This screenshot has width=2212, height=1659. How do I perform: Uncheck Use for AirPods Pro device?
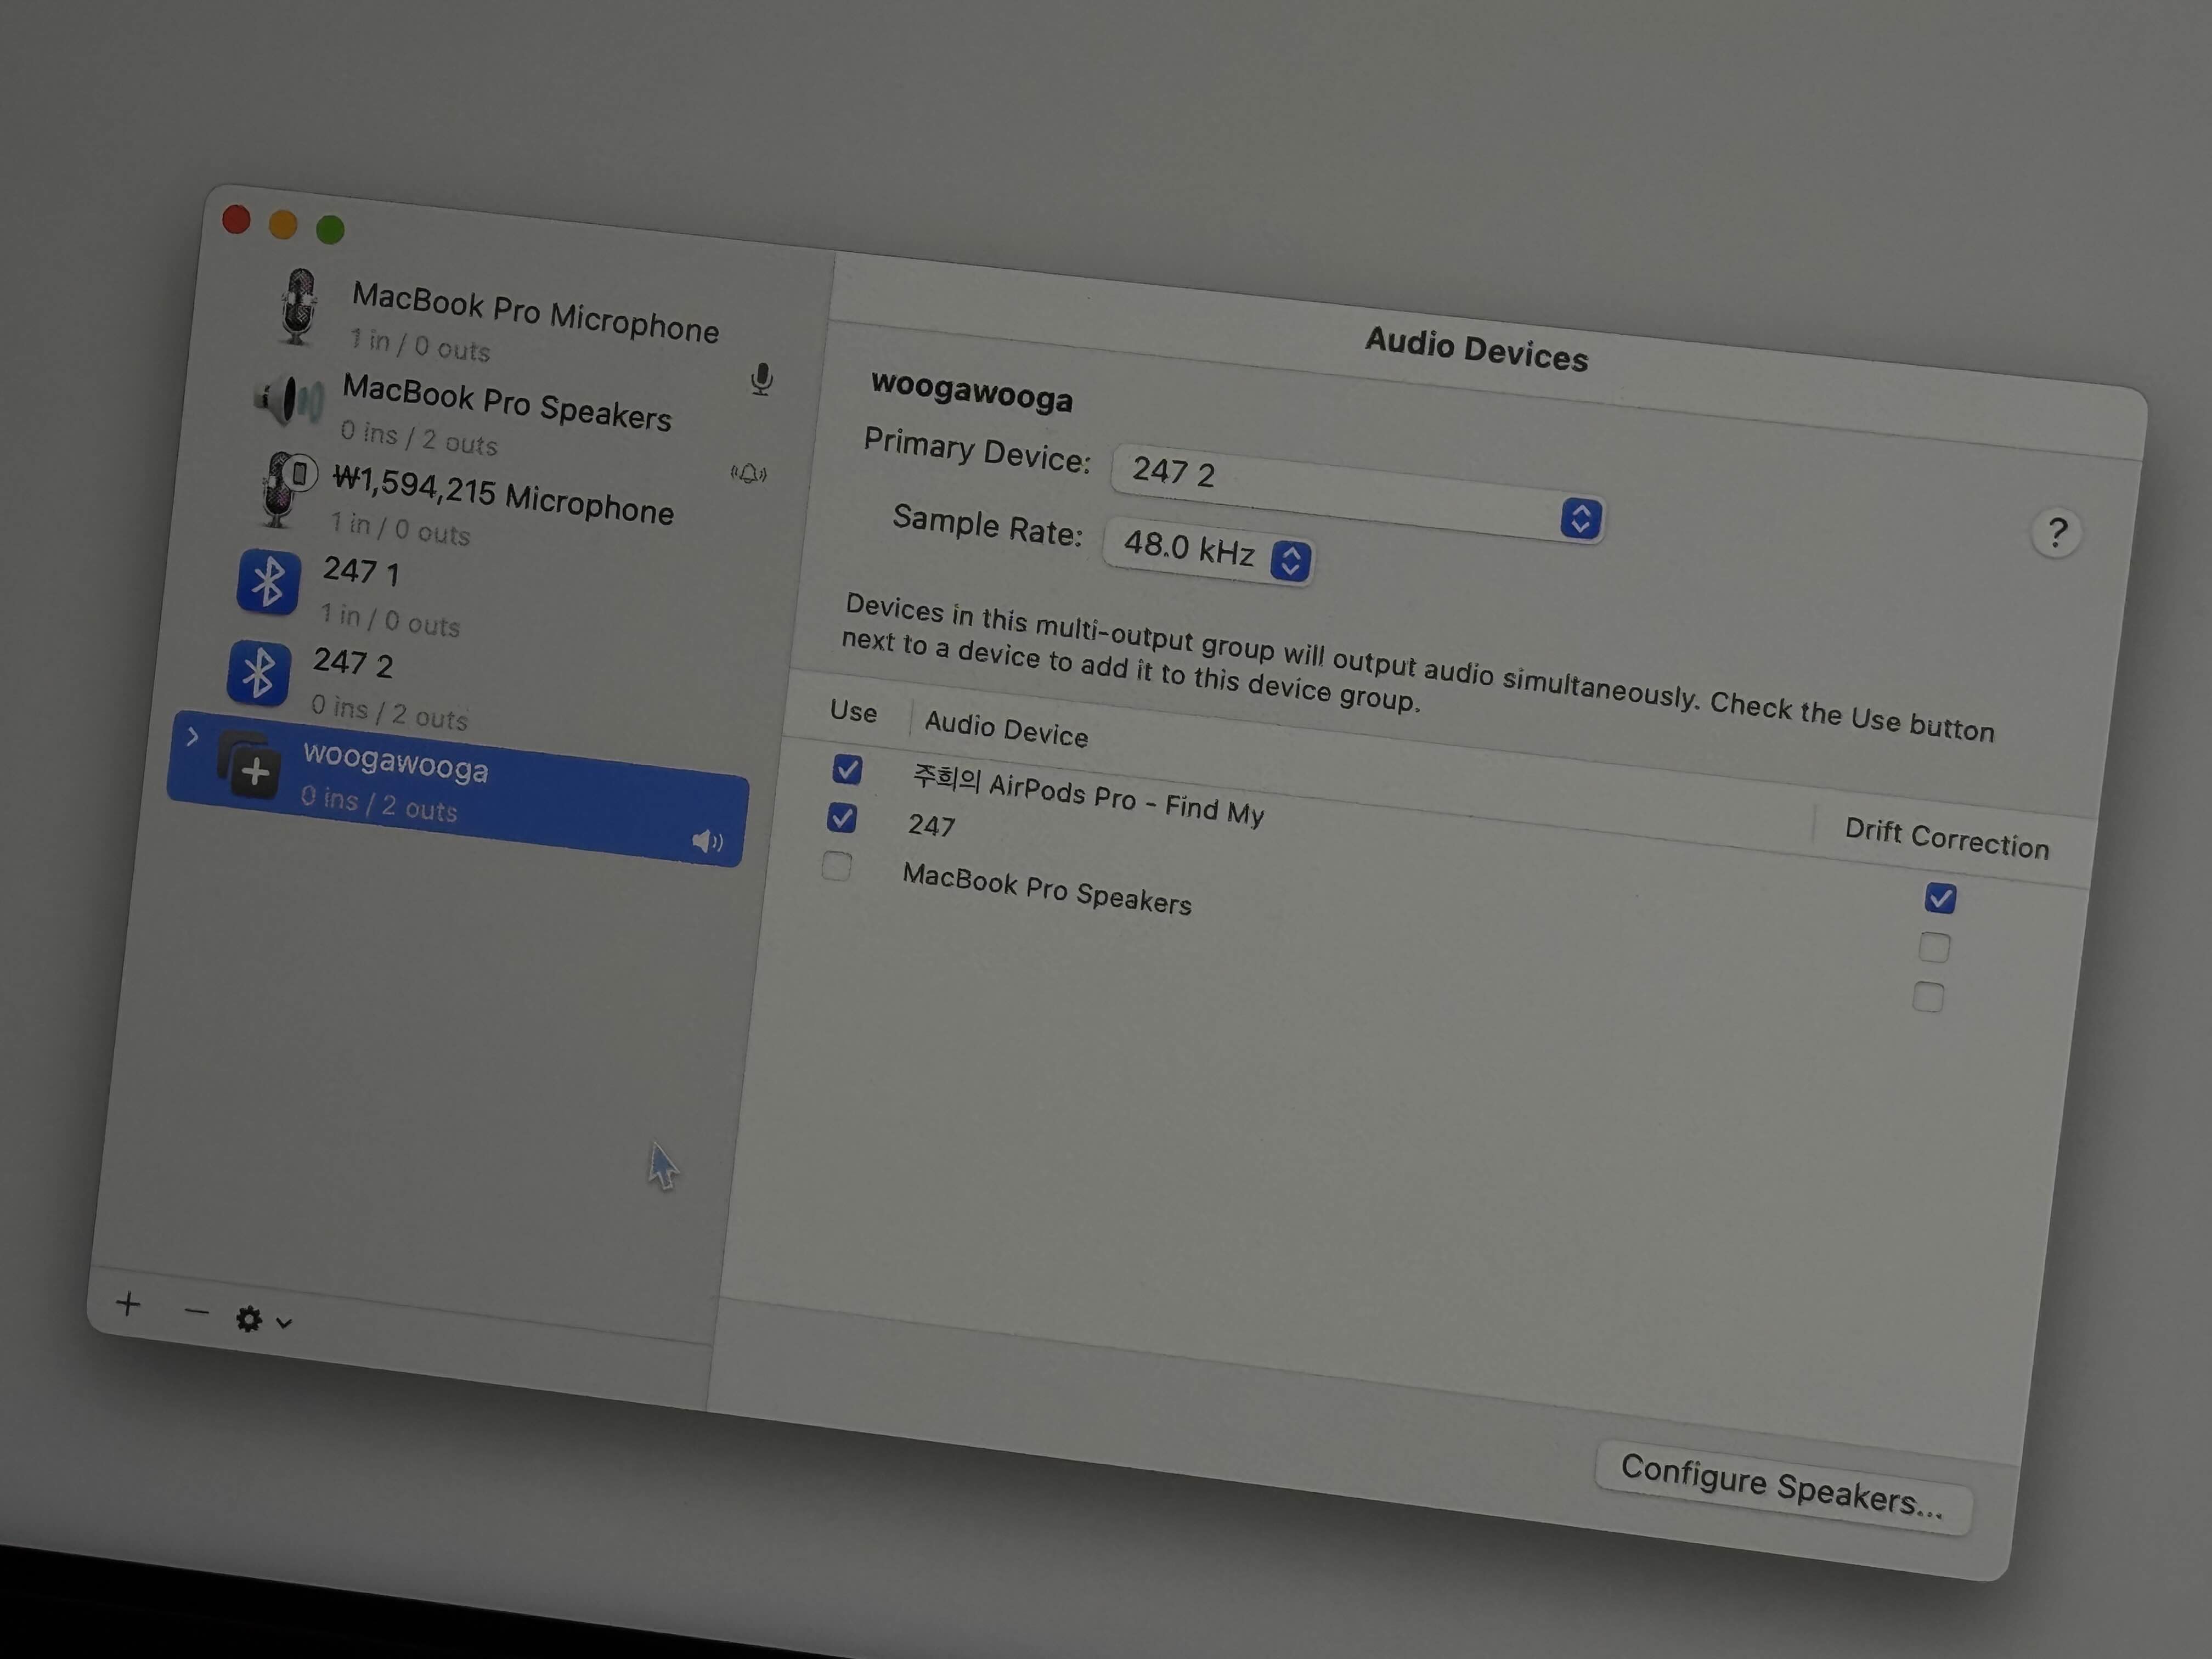847,769
